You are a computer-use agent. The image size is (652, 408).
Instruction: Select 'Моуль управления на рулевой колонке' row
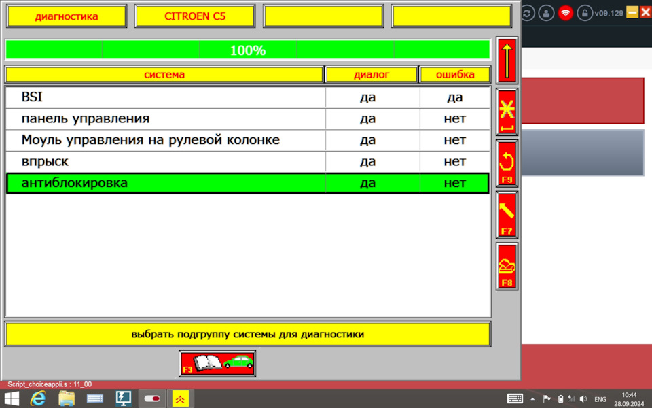click(248, 140)
